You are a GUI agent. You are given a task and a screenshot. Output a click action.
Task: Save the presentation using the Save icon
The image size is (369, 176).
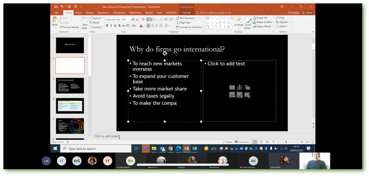(x=56, y=6)
